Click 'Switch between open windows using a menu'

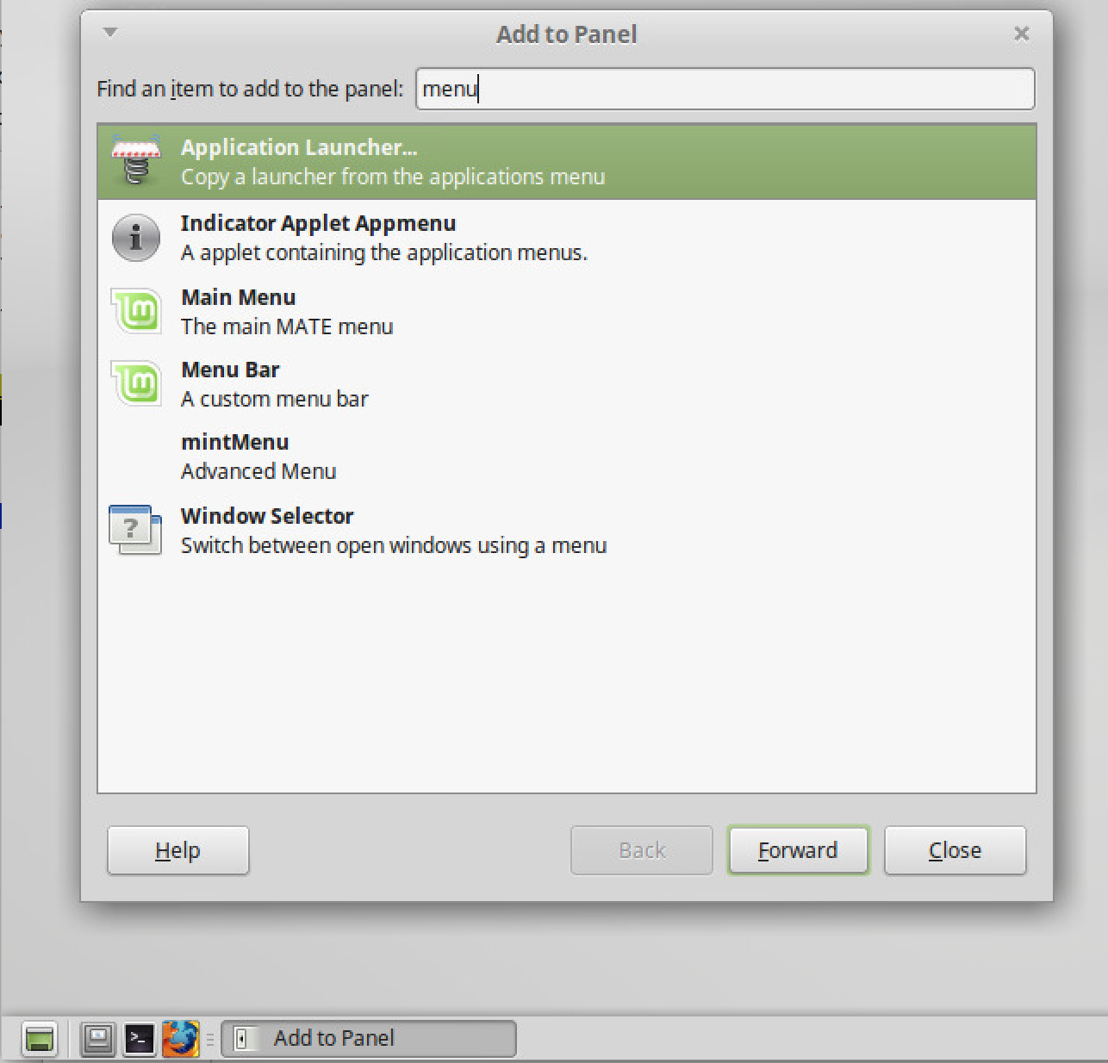394,546
